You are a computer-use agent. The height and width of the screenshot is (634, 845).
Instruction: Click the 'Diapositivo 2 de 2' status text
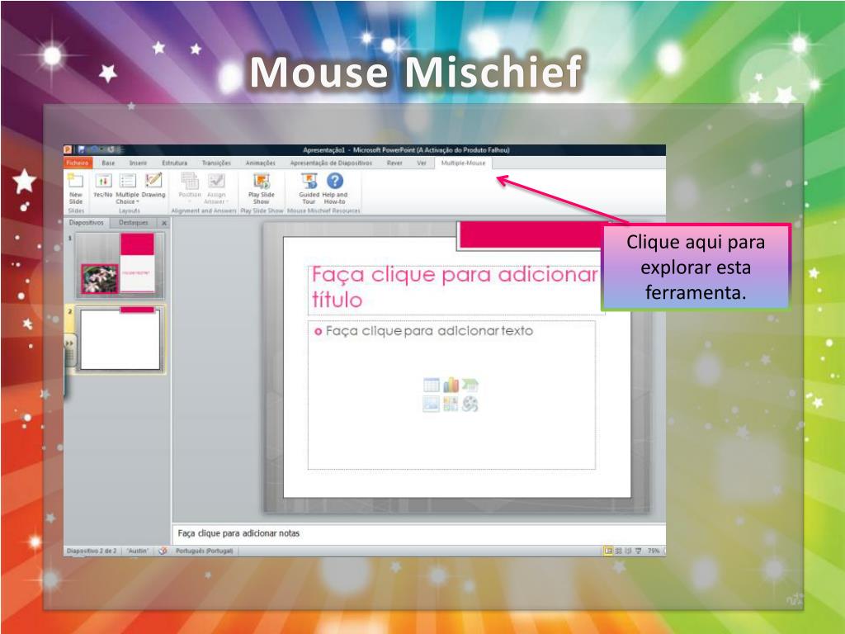[x=91, y=551]
